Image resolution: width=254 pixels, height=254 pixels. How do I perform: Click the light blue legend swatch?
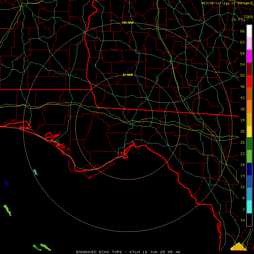pos(249,194)
